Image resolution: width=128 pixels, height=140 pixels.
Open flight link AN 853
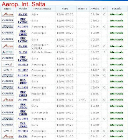pos(23,14)
